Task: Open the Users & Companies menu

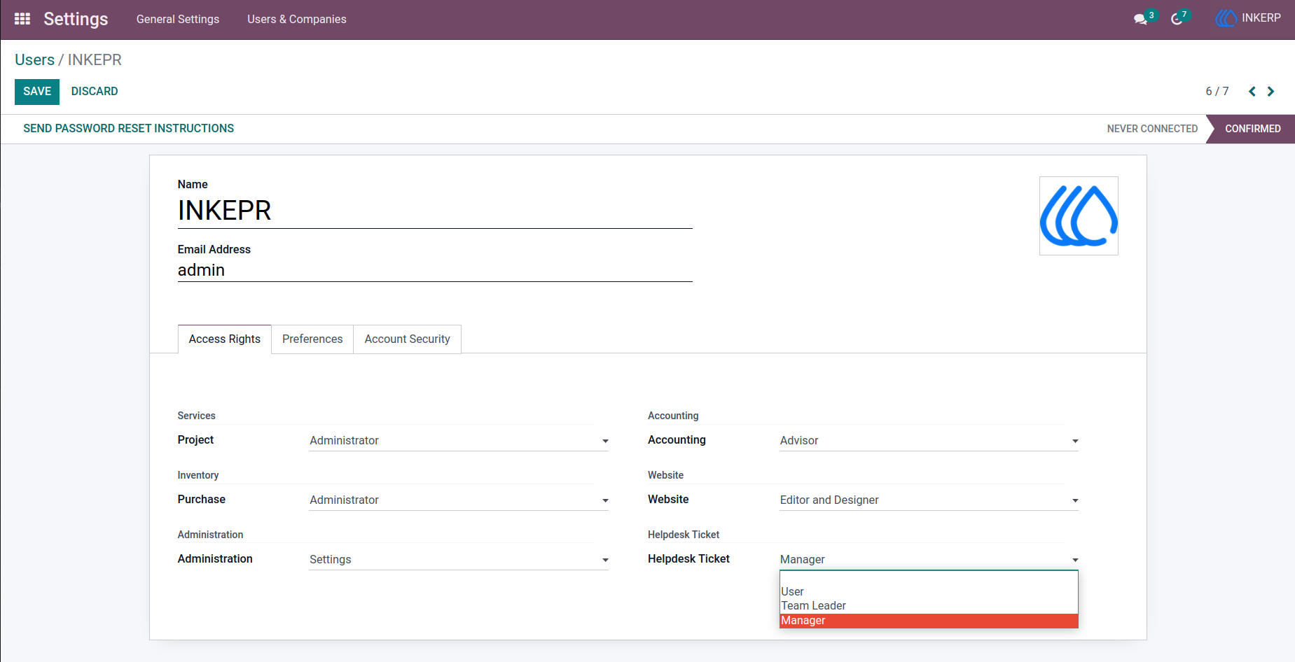Action: click(297, 19)
